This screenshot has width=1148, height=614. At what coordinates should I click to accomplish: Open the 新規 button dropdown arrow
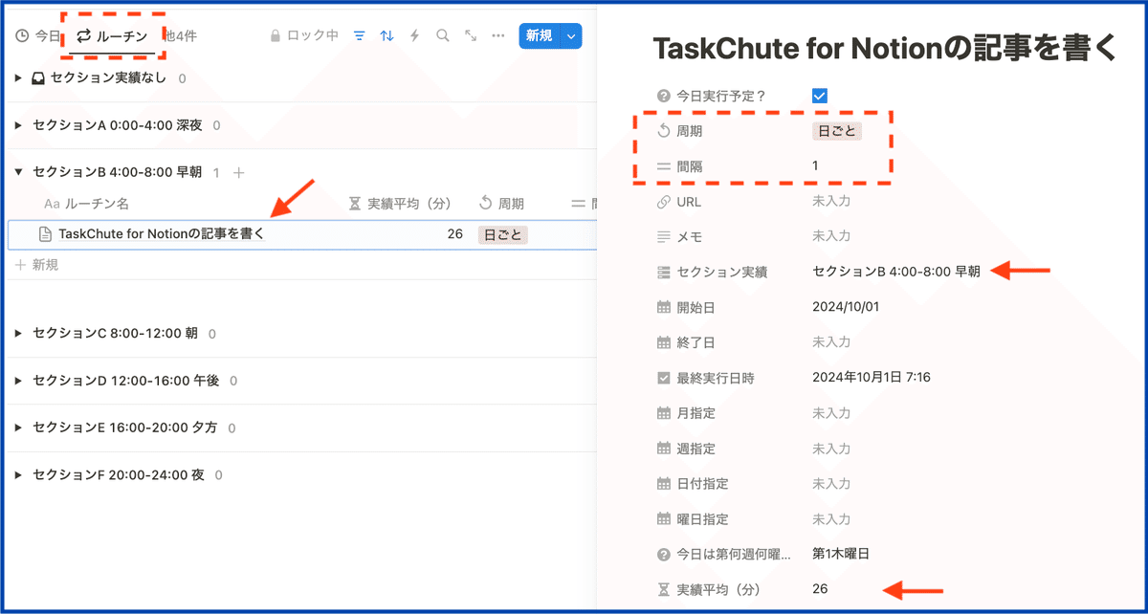(571, 35)
